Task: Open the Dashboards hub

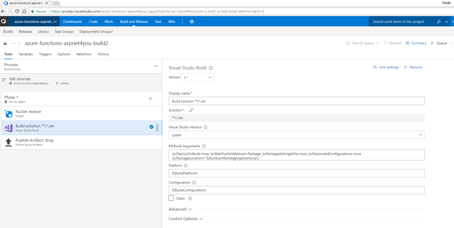Action: click(x=73, y=22)
